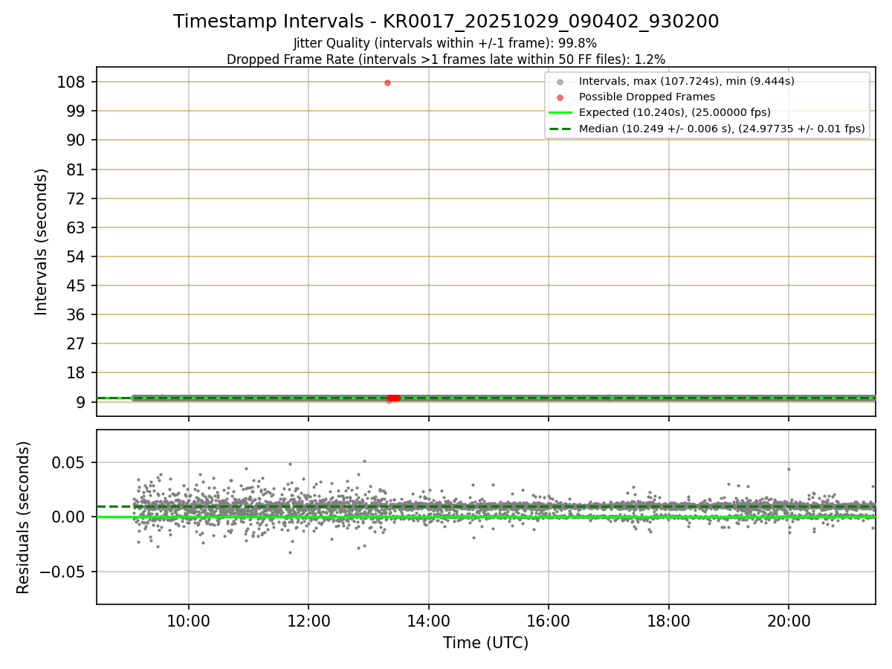Screen dimensions: 892x669
Task: Click the gray circle marker in the legend
Action: pos(560,82)
